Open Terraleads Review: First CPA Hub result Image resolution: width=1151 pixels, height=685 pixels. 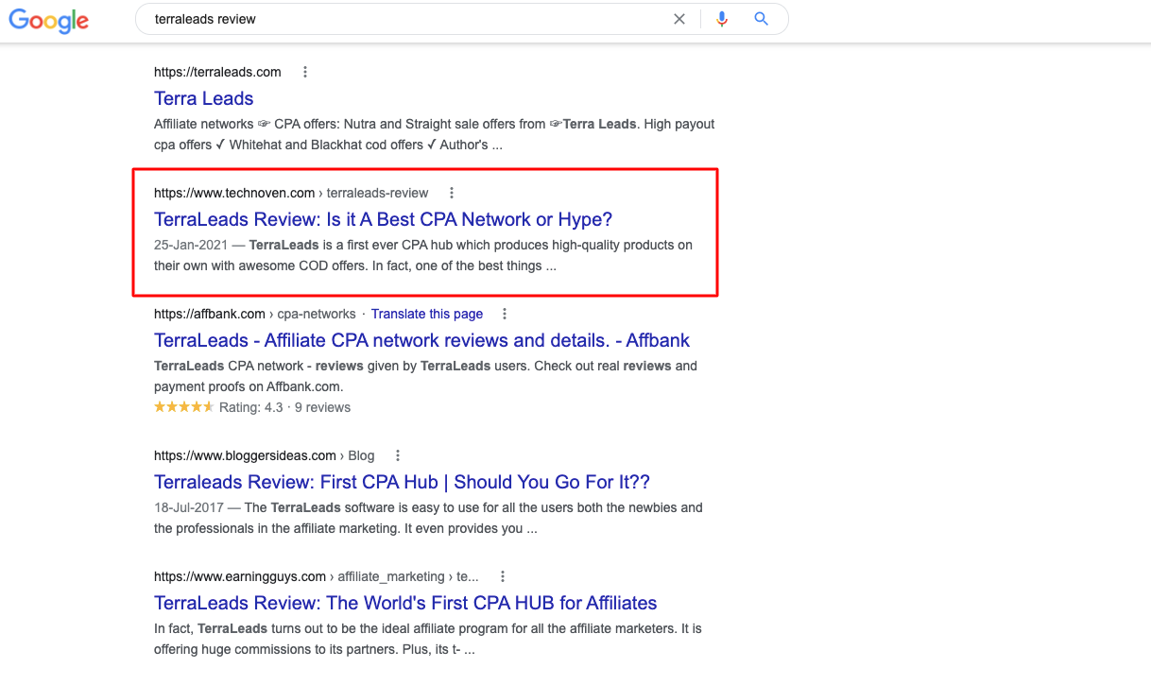(x=402, y=482)
